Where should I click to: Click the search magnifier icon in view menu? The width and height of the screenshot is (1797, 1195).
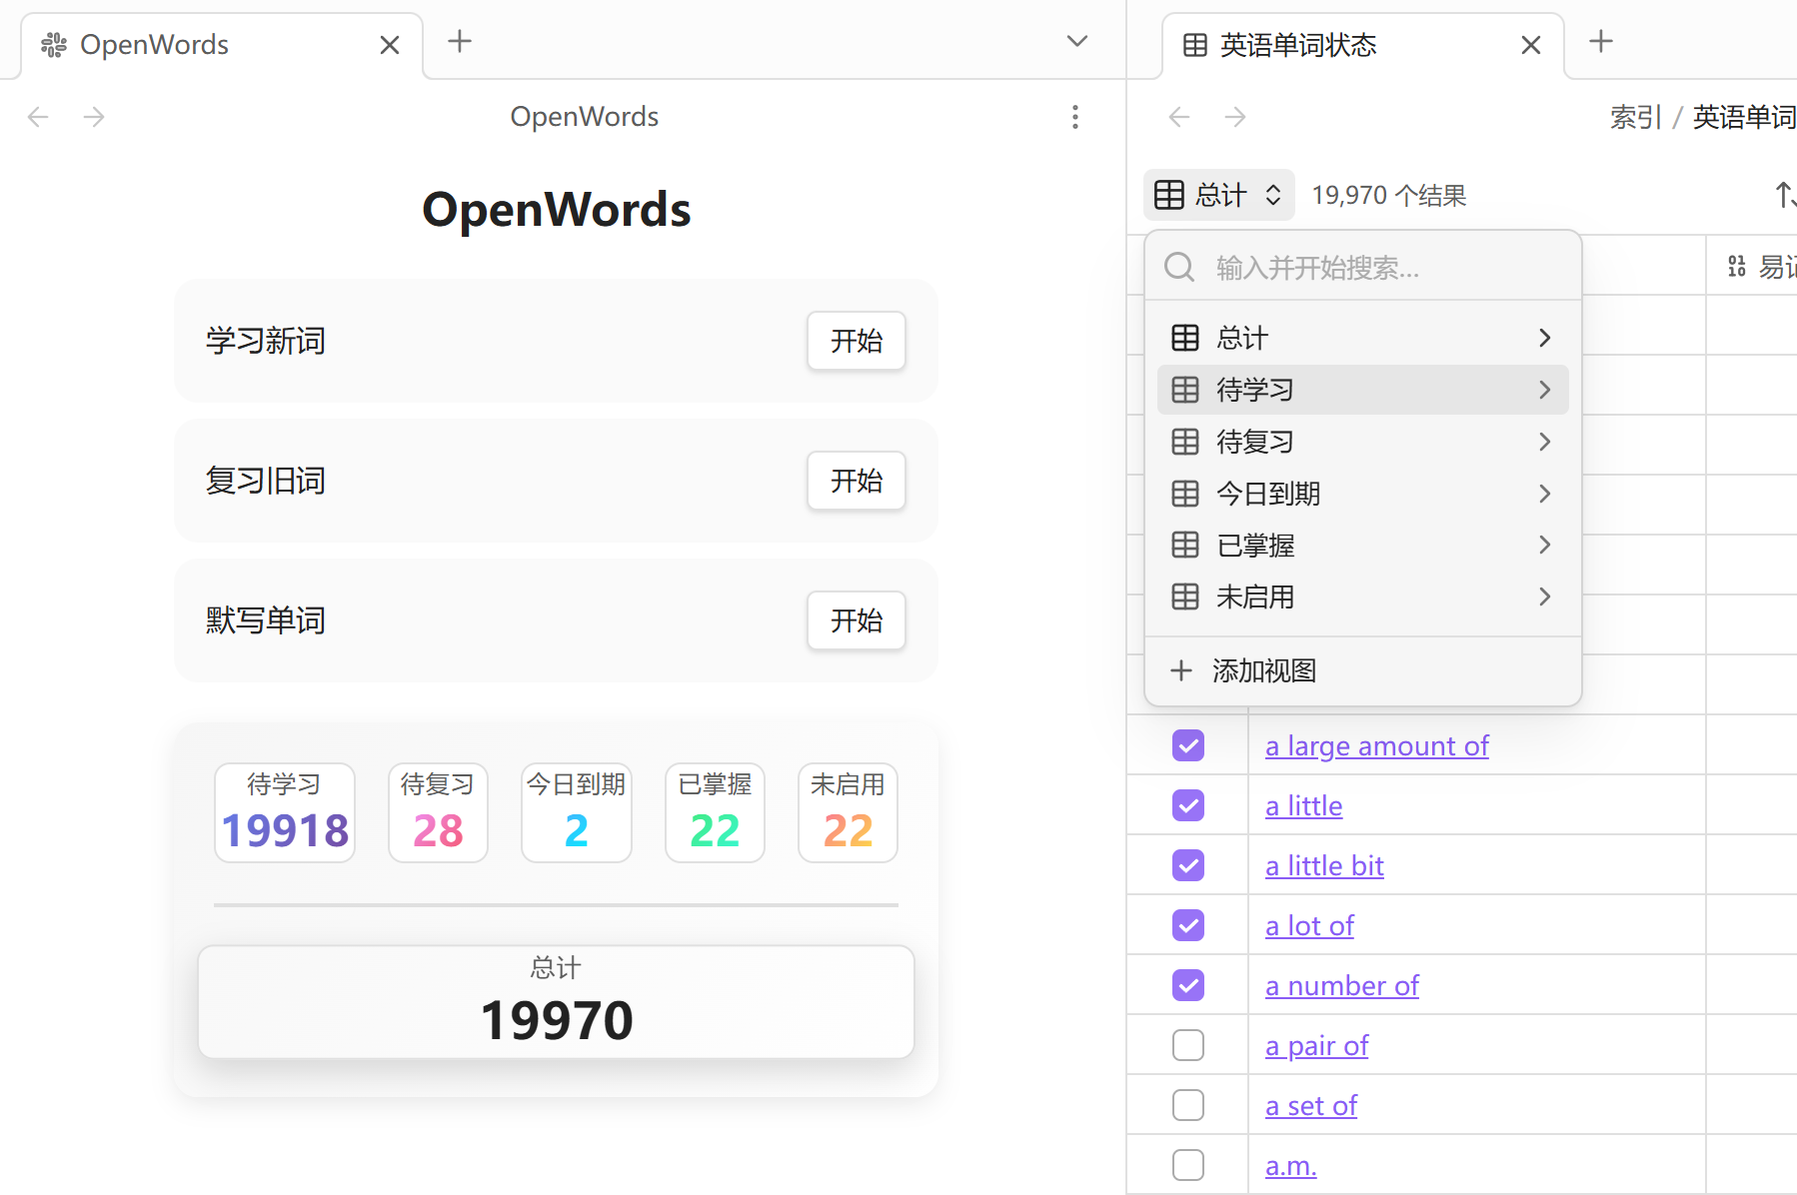click(x=1179, y=267)
